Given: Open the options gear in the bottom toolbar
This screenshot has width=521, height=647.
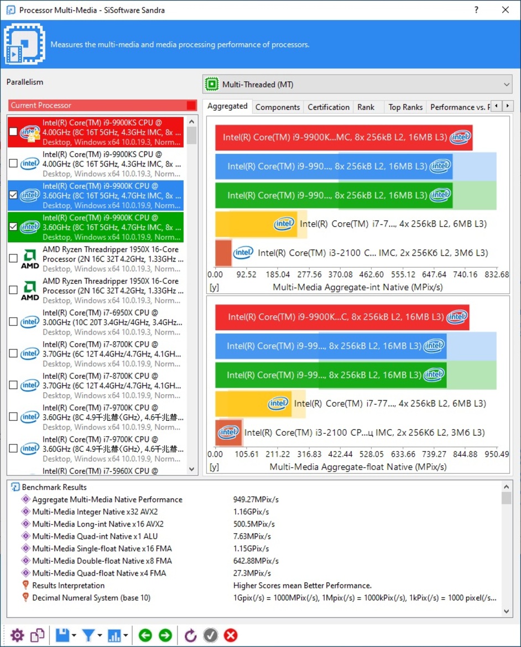Looking at the screenshot, I should pyautogui.click(x=17, y=635).
